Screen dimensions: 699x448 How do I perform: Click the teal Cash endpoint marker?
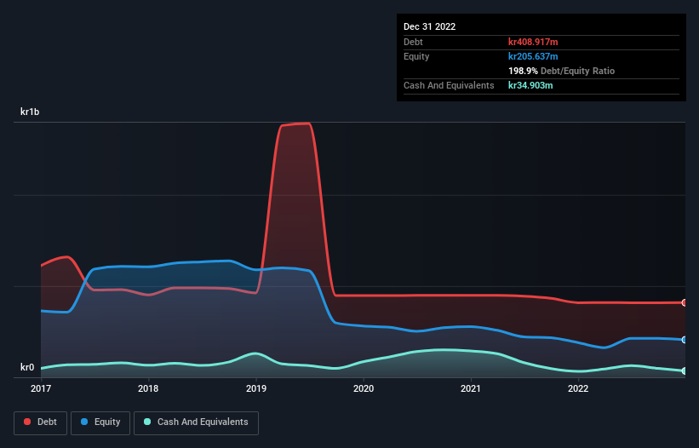[685, 370]
